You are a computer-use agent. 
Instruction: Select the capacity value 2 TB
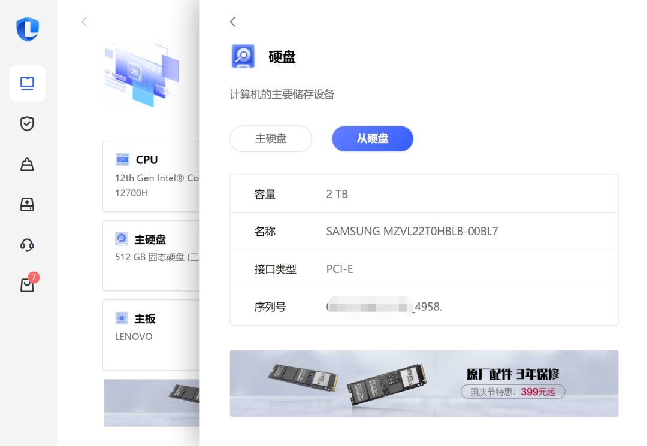(x=337, y=194)
